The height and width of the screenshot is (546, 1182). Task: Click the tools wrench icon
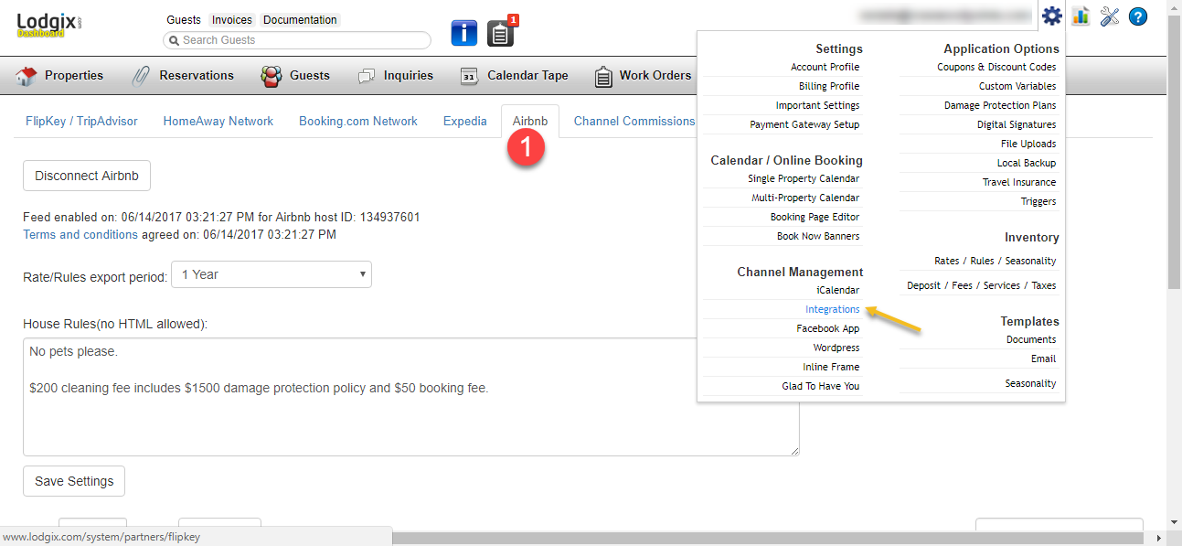click(x=1110, y=16)
